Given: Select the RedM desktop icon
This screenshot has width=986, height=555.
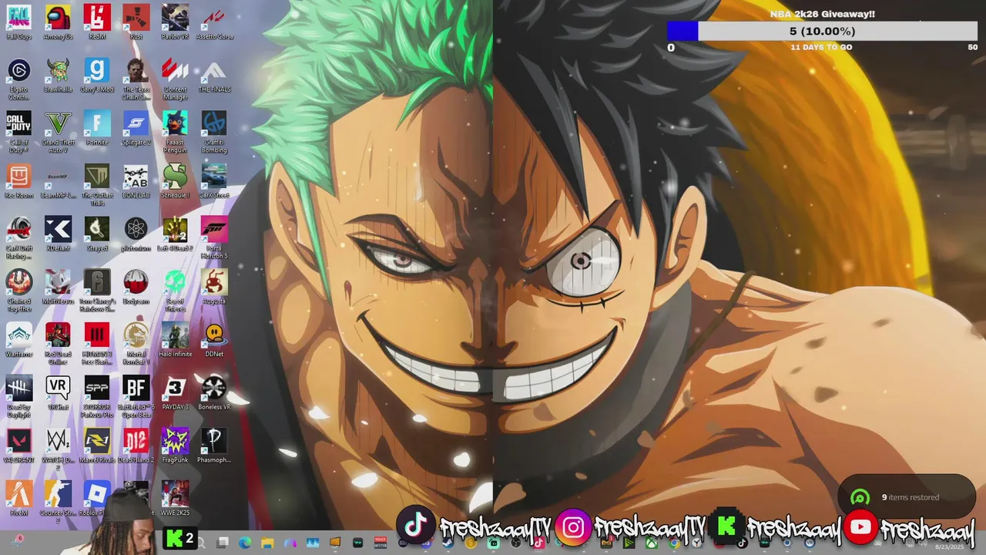Looking at the screenshot, I should pos(97,22).
